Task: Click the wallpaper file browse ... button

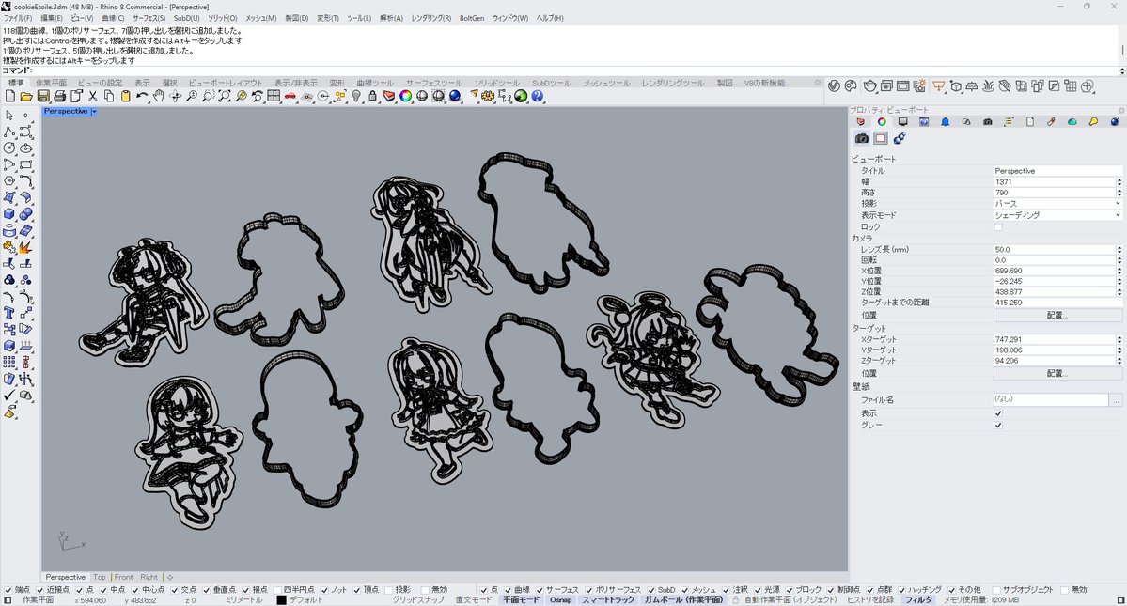Action: [1116, 400]
